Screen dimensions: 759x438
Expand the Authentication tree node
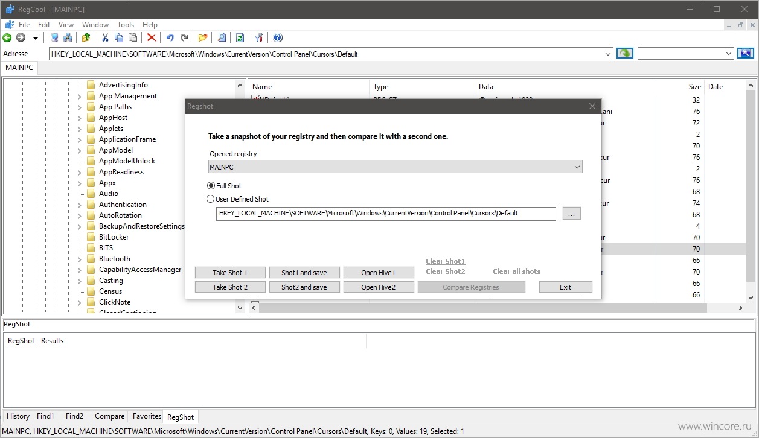pyautogui.click(x=79, y=205)
